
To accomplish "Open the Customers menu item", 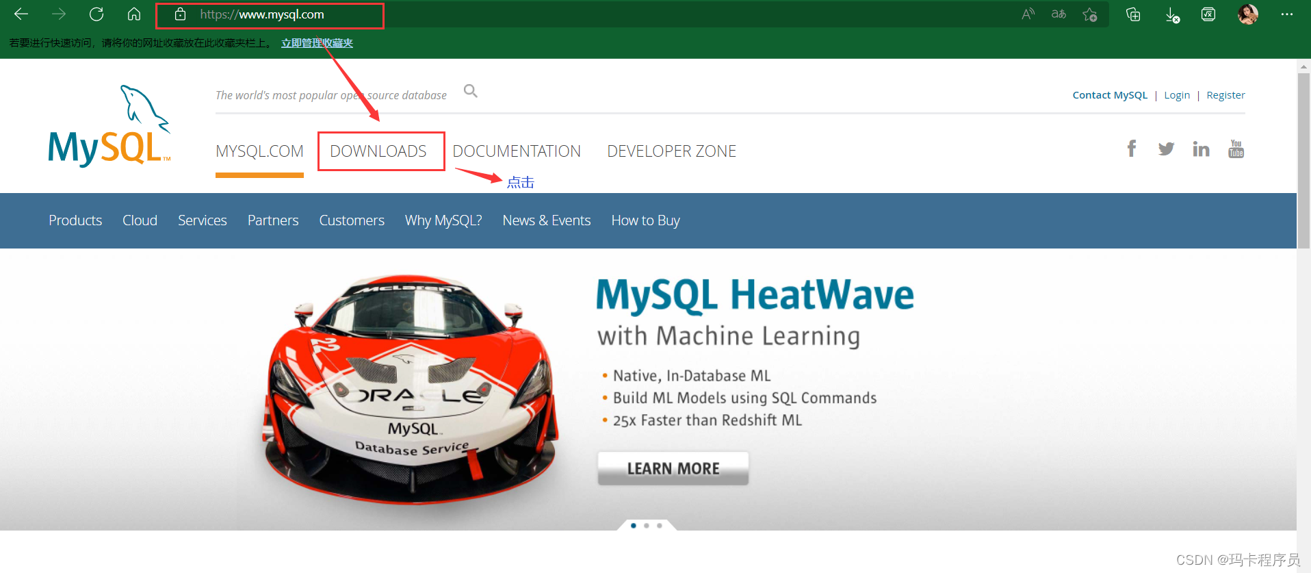I will pyautogui.click(x=352, y=220).
